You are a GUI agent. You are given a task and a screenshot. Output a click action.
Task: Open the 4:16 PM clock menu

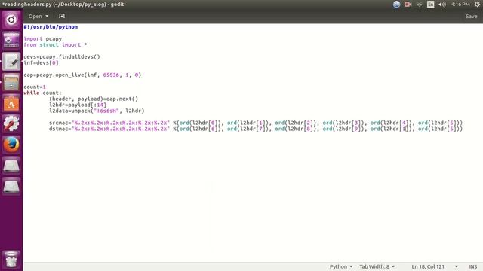[x=460, y=5]
